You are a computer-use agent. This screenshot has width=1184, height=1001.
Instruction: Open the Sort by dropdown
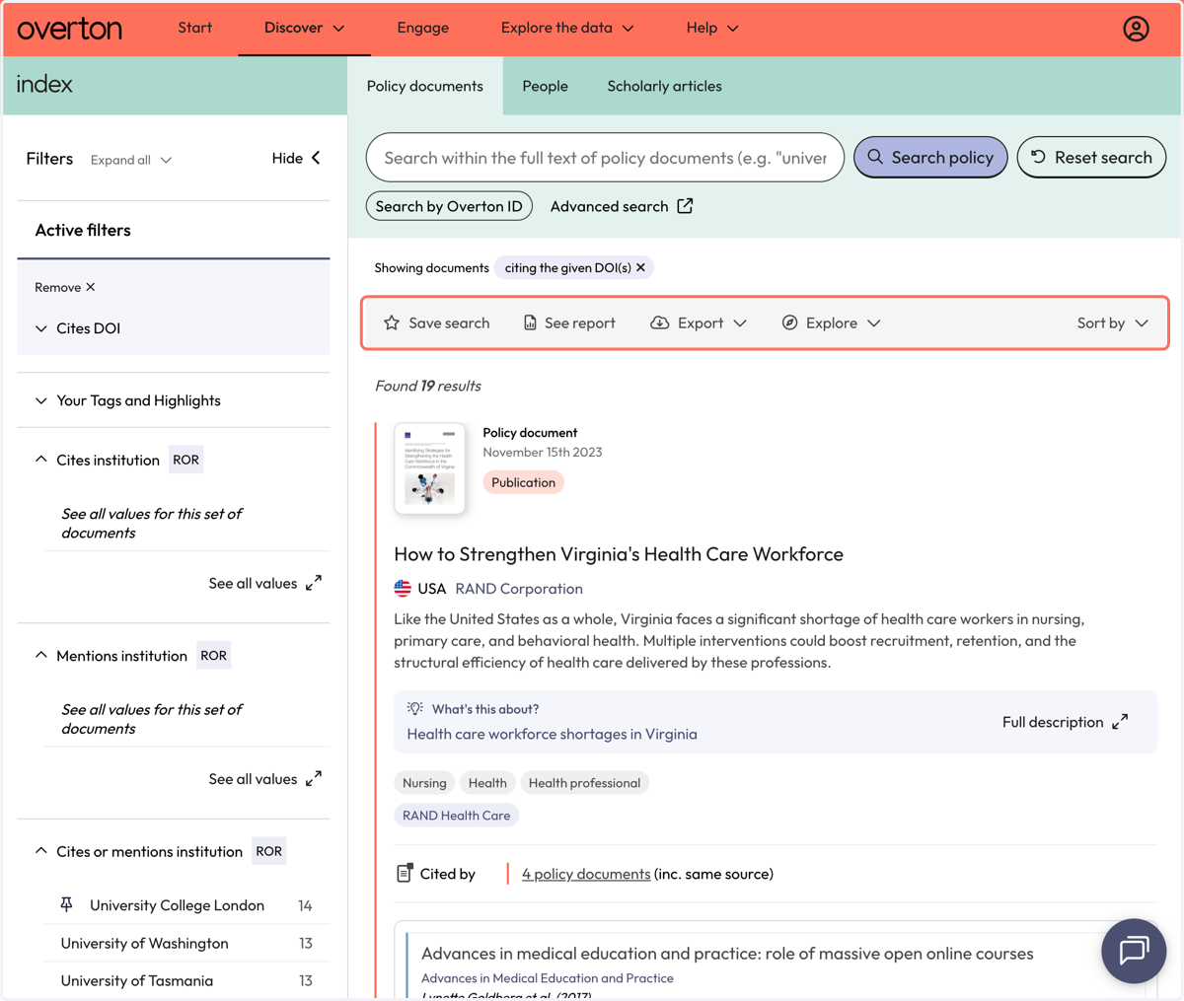click(x=1113, y=322)
